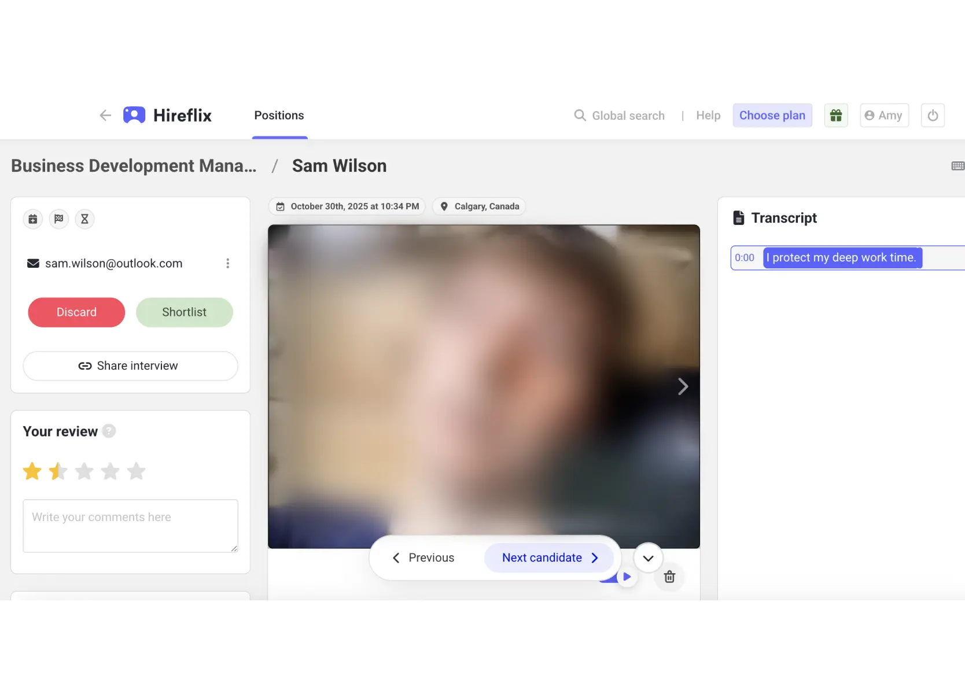This screenshot has width=965, height=694.
Task: Switch to the Positions tab
Action: 279,115
